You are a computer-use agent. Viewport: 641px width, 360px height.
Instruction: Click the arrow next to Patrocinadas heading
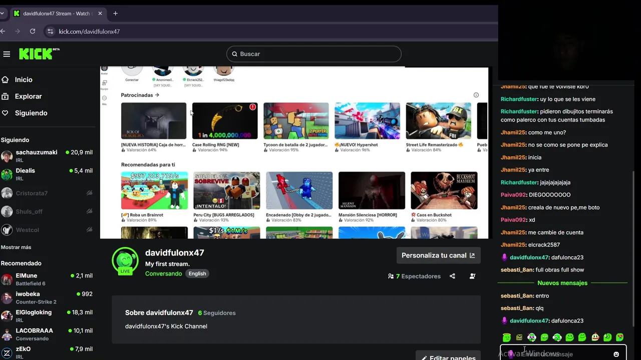click(x=157, y=95)
